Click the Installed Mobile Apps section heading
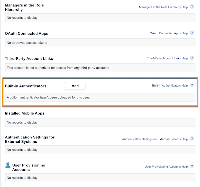200x187 pixels. pos(25,113)
